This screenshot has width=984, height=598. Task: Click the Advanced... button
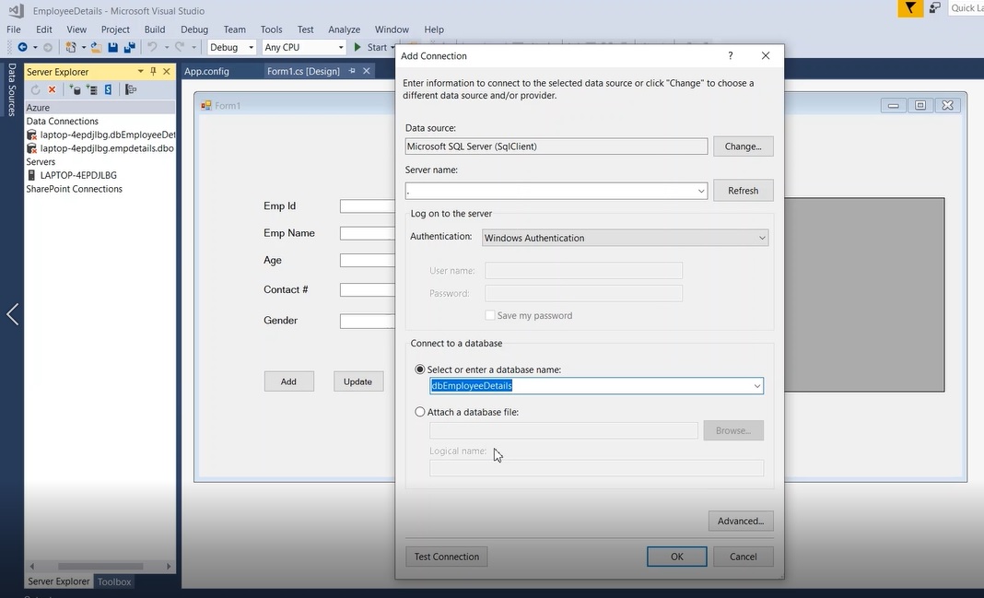(x=741, y=521)
